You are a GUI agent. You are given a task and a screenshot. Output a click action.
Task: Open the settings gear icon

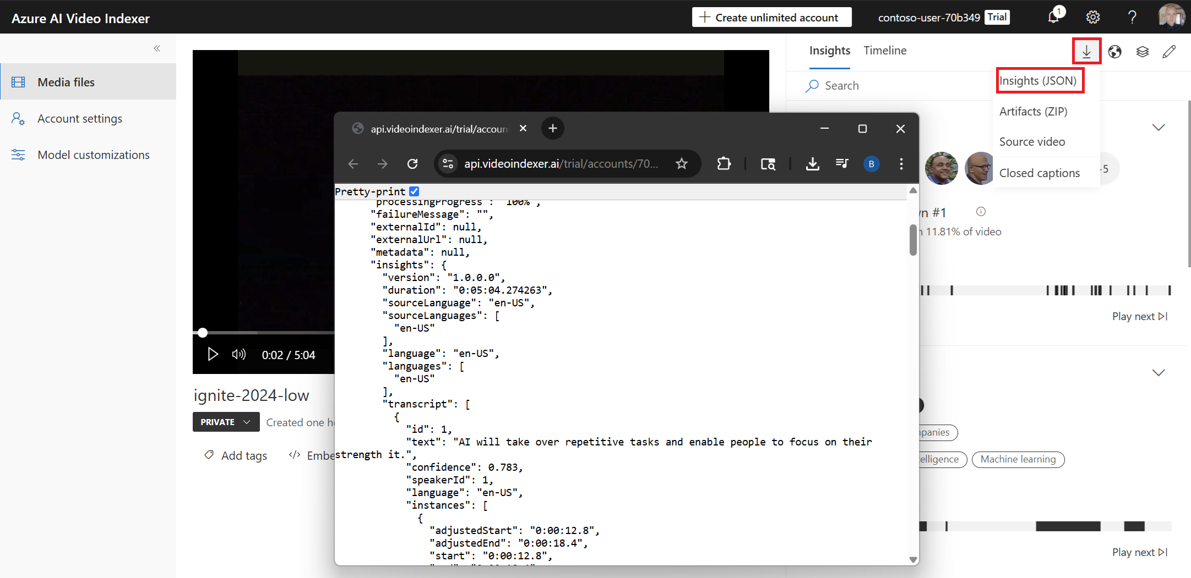coord(1092,18)
